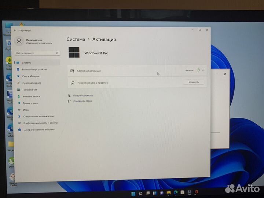Viewport: 264px width, 198px height.
Task: Open Персонализация settings section
Action: [x=32, y=83]
